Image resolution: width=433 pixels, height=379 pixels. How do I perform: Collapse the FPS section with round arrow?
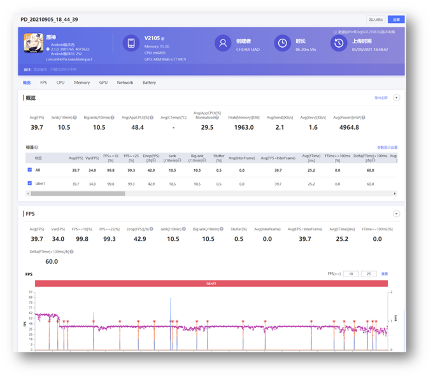[396, 214]
